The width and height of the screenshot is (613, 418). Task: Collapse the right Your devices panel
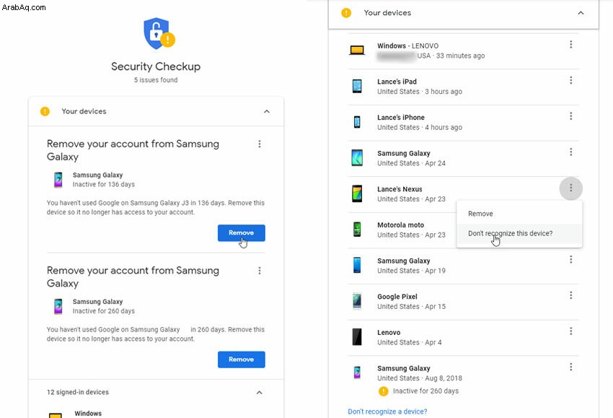tap(581, 13)
